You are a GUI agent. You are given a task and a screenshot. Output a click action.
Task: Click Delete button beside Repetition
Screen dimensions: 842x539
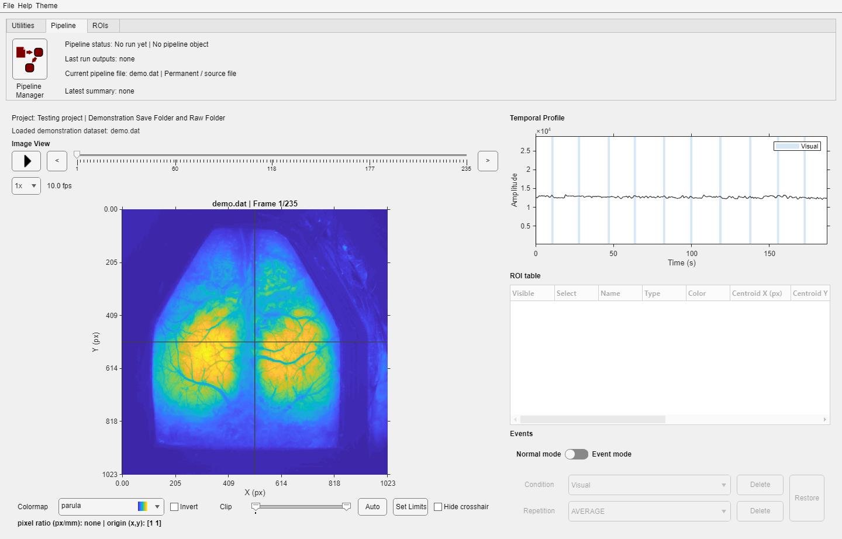pyautogui.click(x=760, y=511)
